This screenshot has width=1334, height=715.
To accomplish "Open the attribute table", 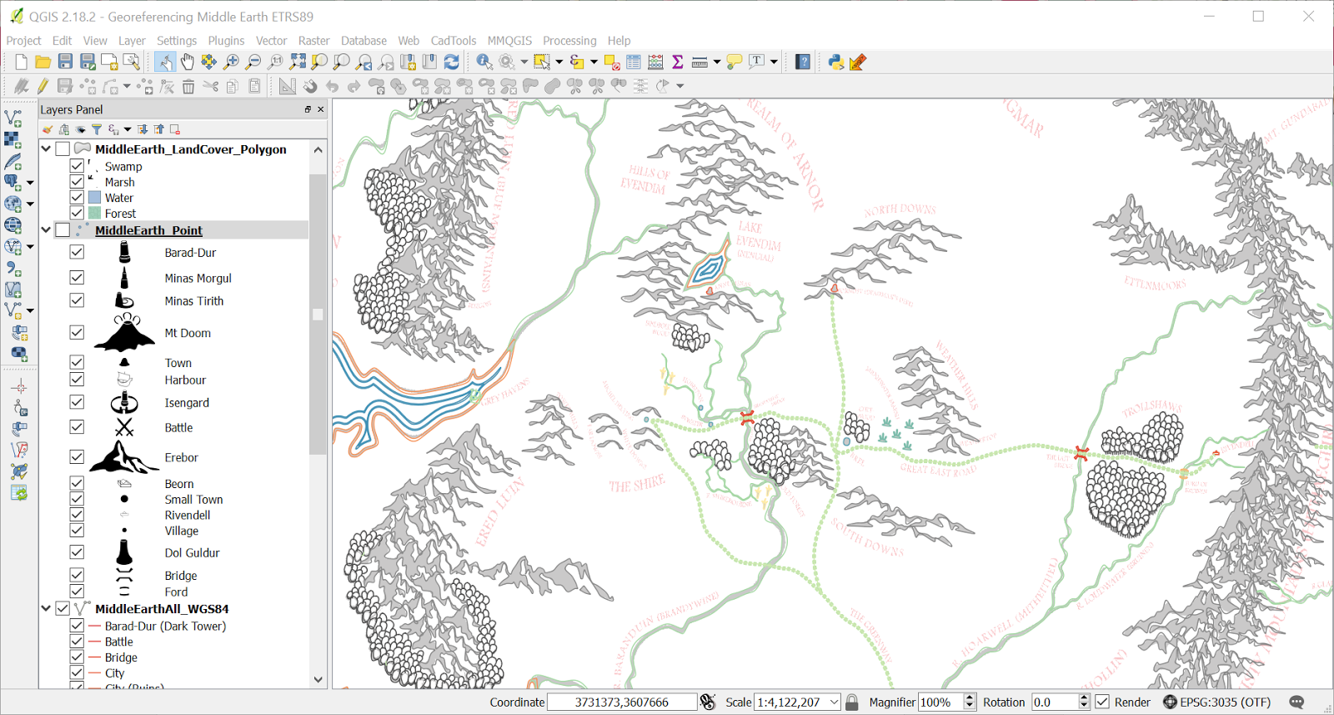I will (634, 62).
